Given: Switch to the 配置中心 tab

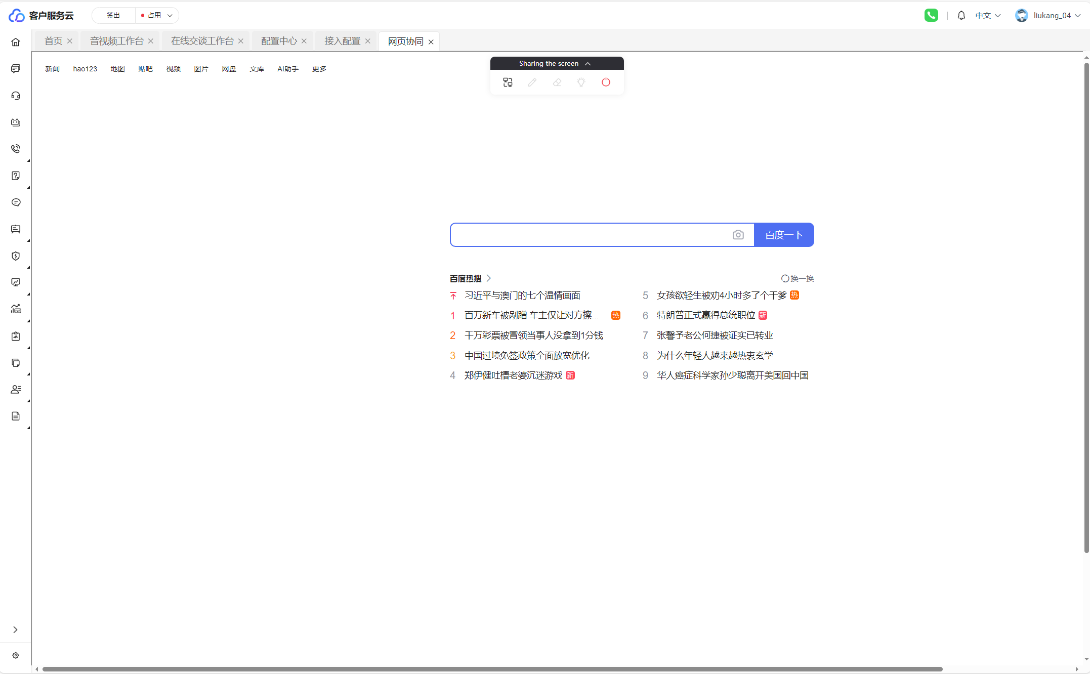Looking at the screenshot, I should 279,41.
